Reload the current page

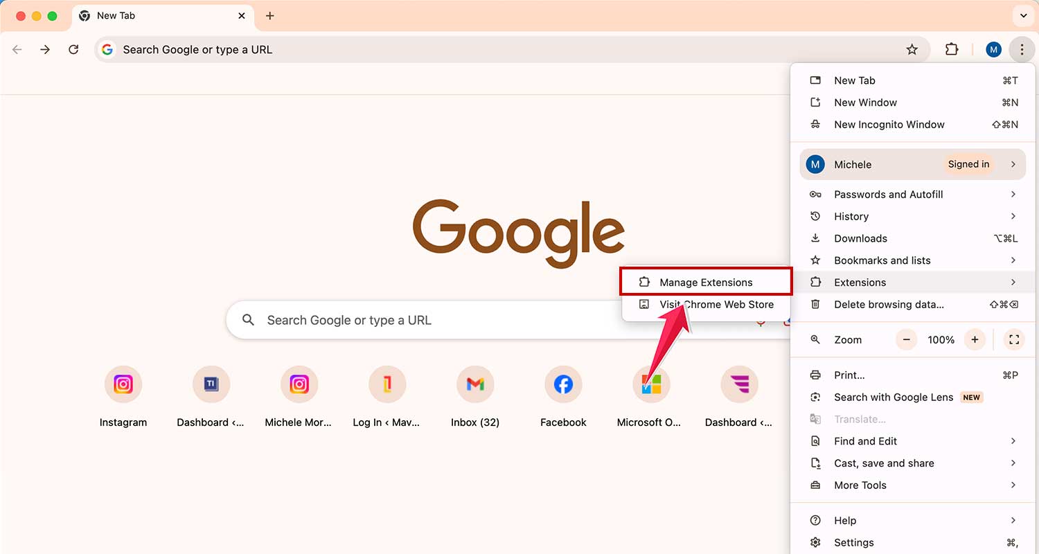click(x=73, y=49)
